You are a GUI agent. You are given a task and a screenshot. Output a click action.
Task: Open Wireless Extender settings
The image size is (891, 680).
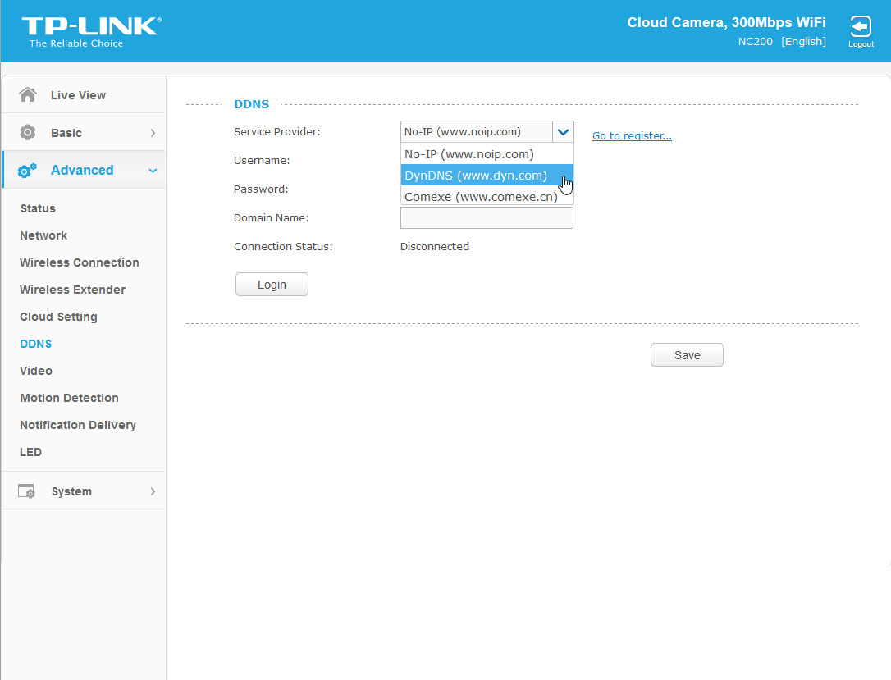click(72, 290)
